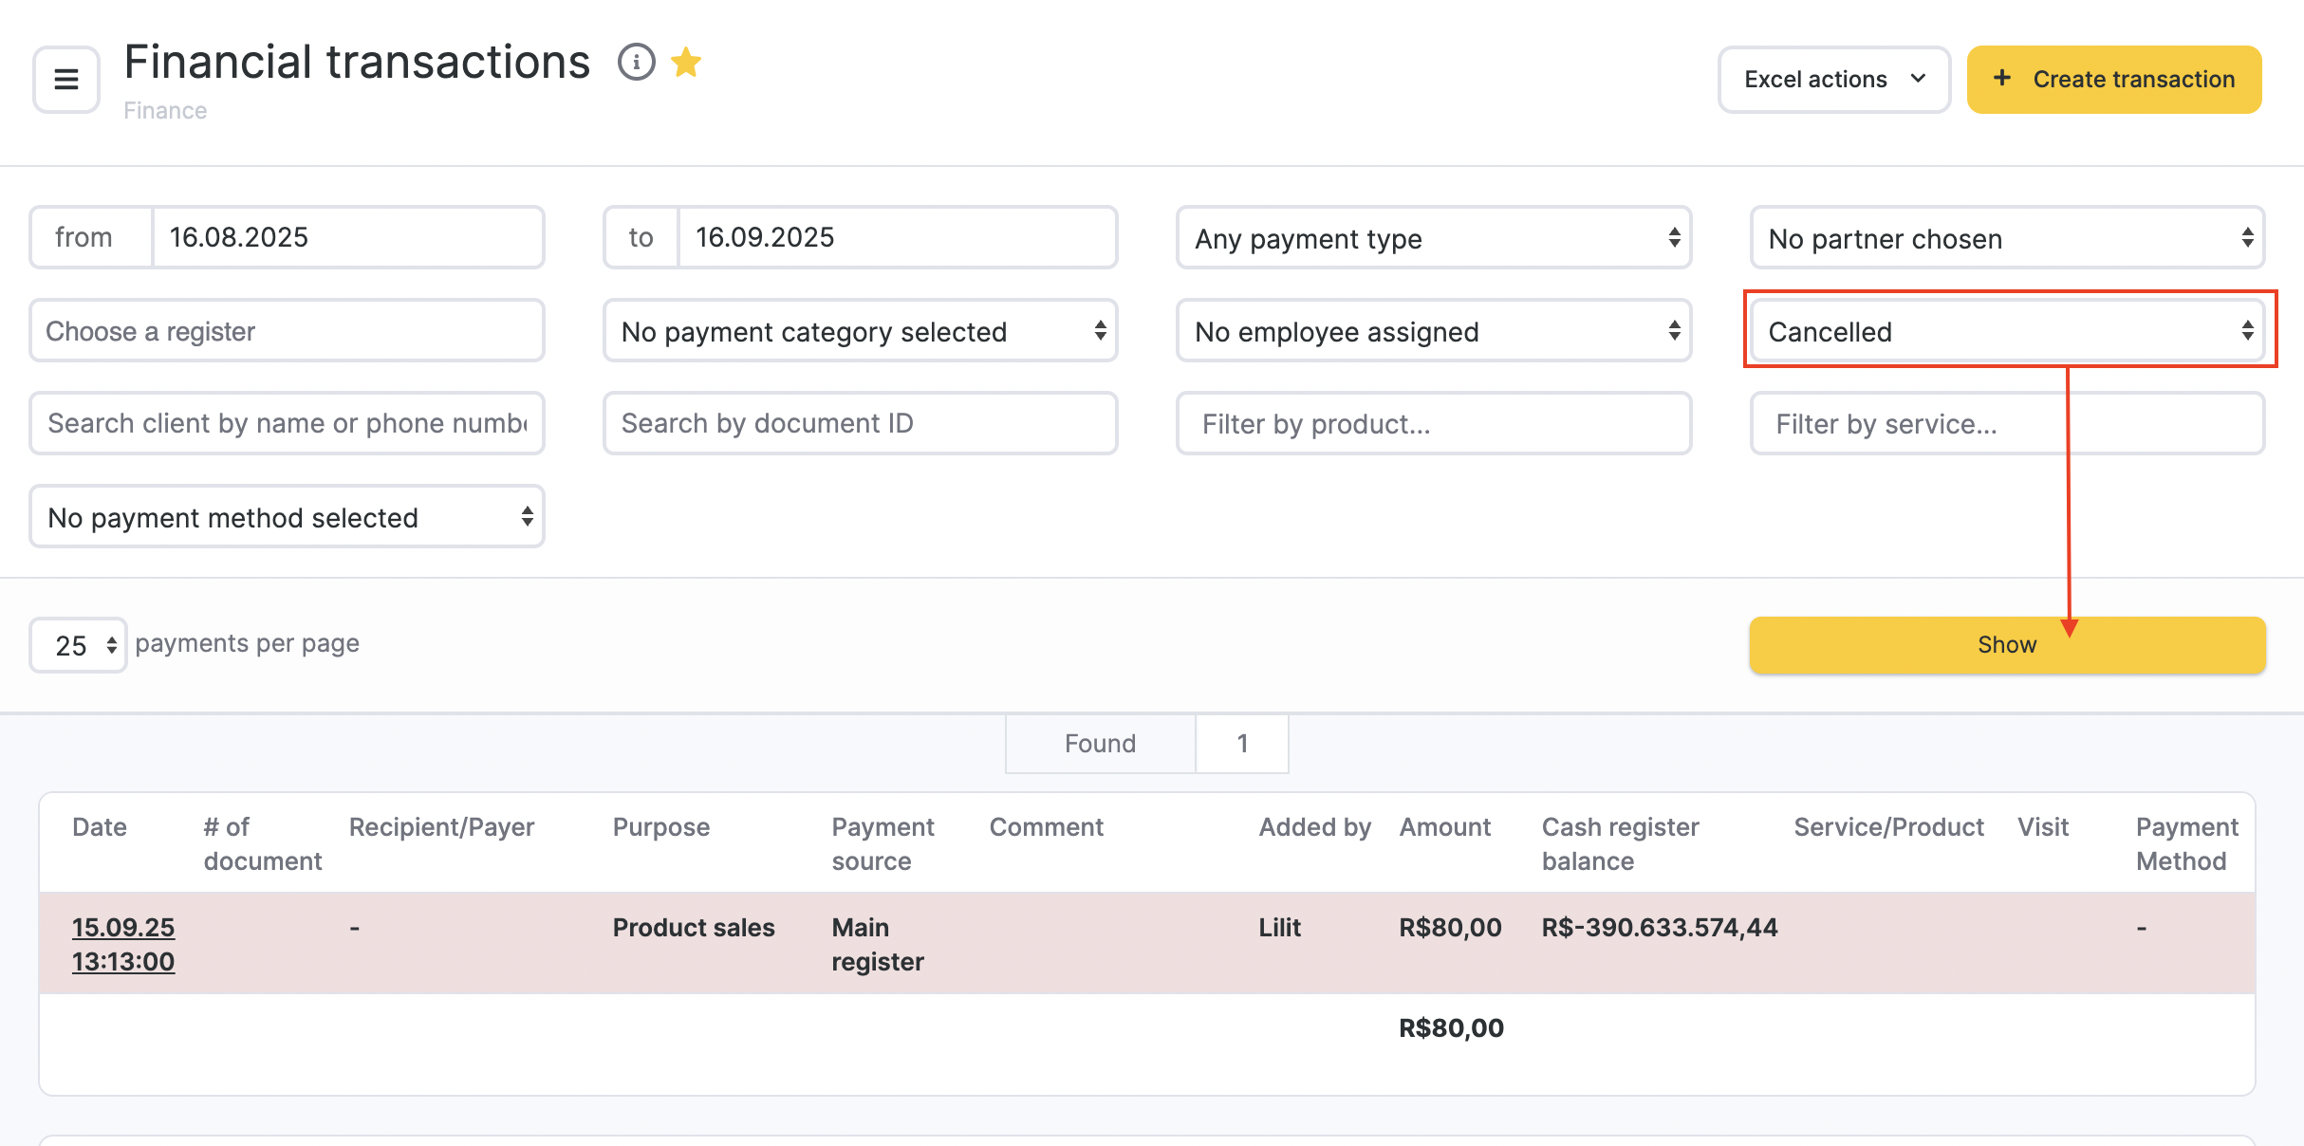Open the No partner chosen dropdown

(x=2007, y=238)
